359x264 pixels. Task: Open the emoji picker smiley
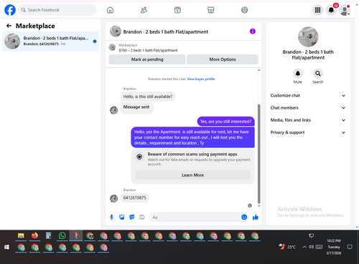click(x=244, y=217)
